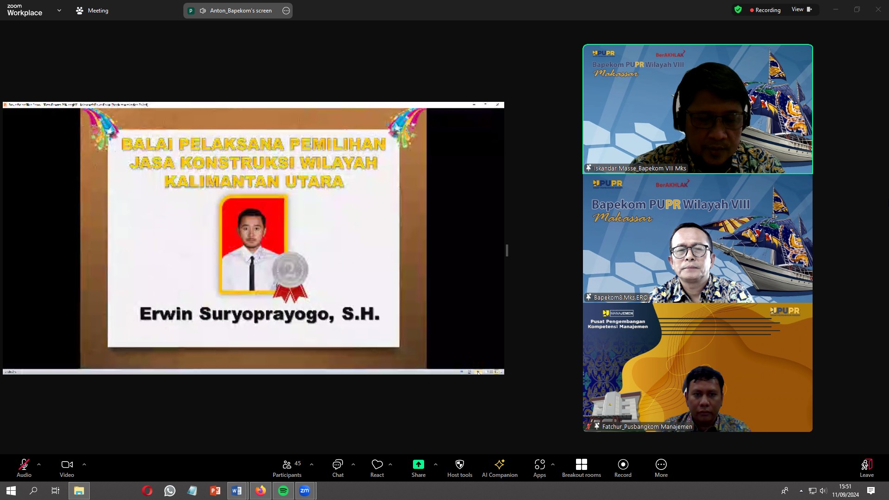The image size is (889, 500).
Task: Open the Apps panel
Action: pos(539,468)
